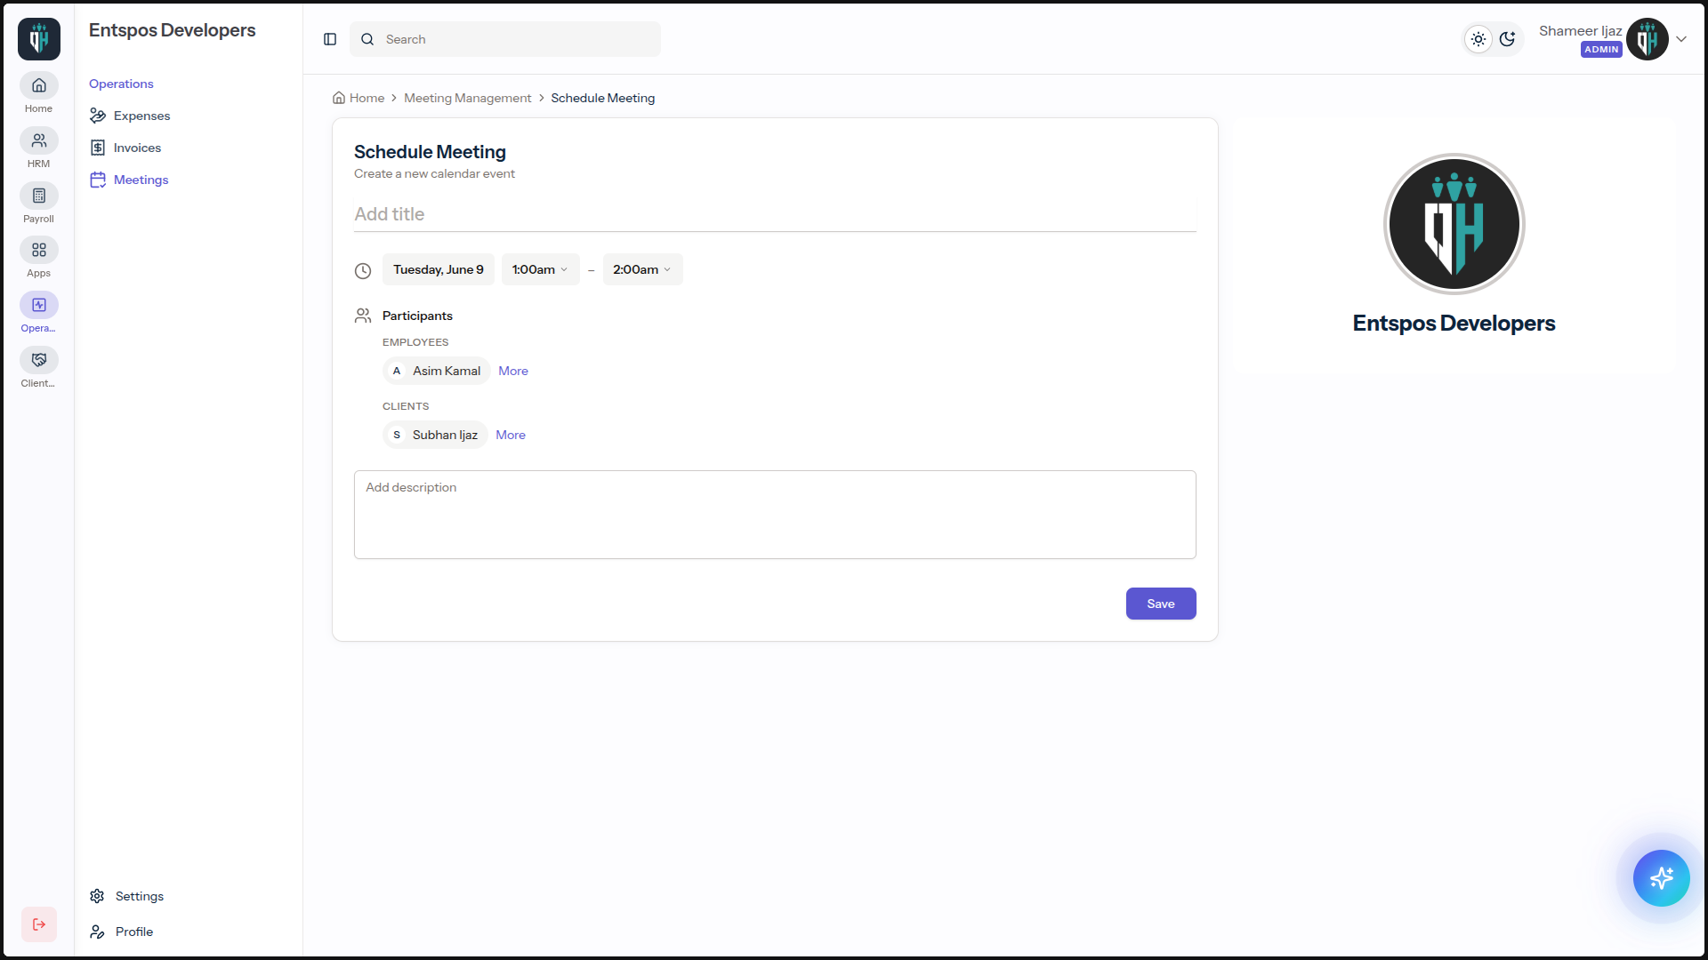Click the Save button
This screenshot has height=960, width=1708.
[1161, 604]
